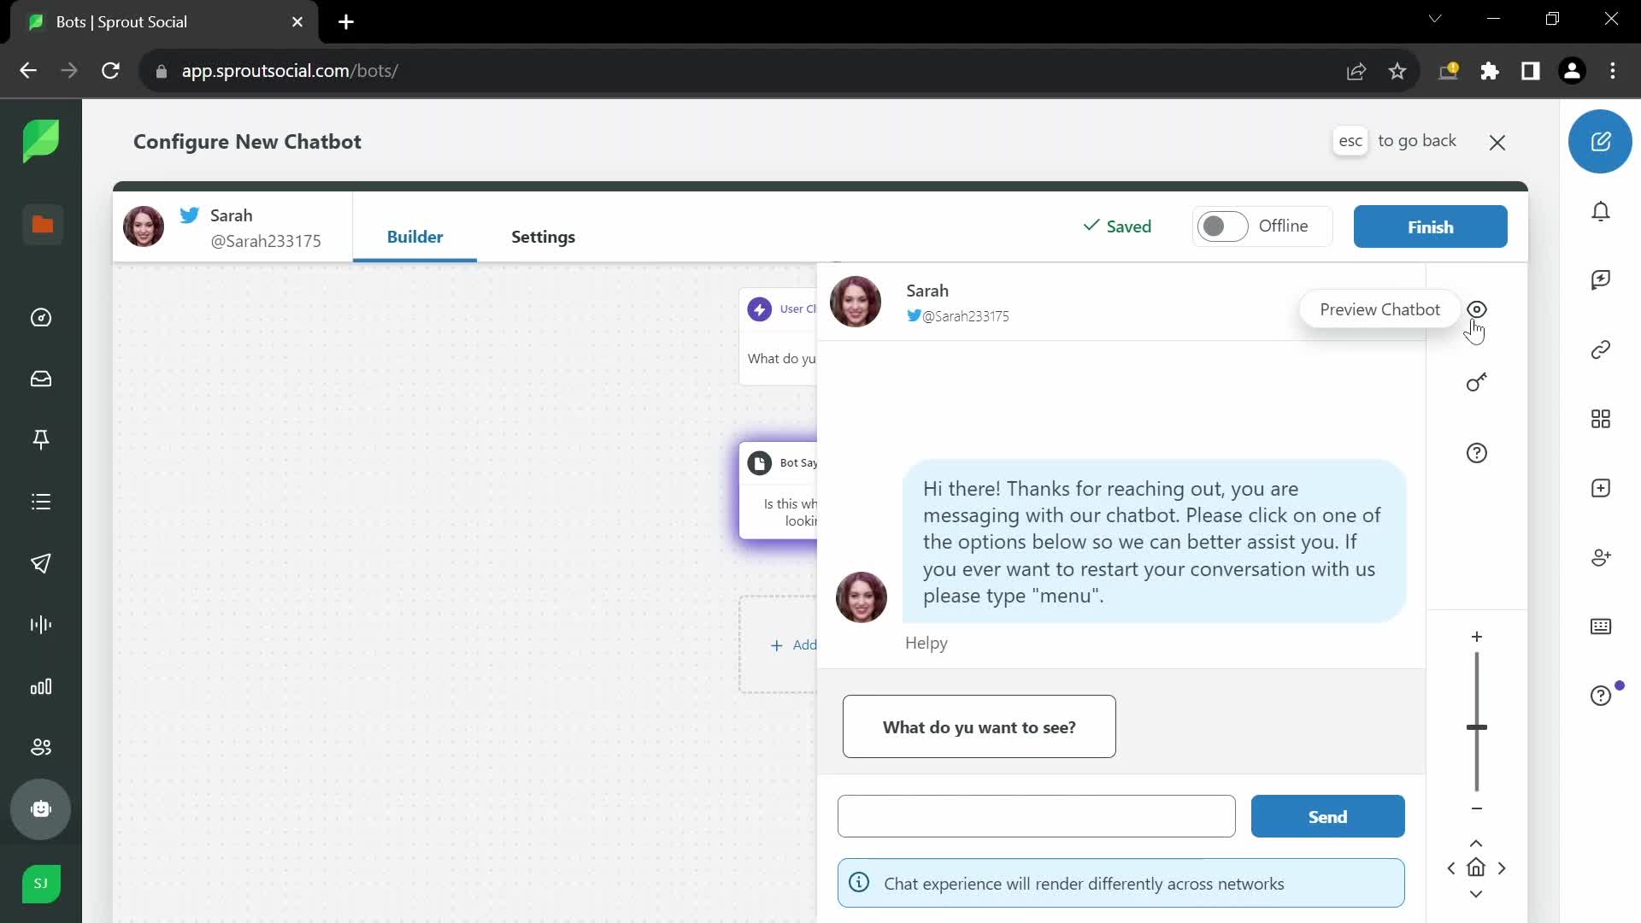Click the browser address bar URL

pos(290,71)
